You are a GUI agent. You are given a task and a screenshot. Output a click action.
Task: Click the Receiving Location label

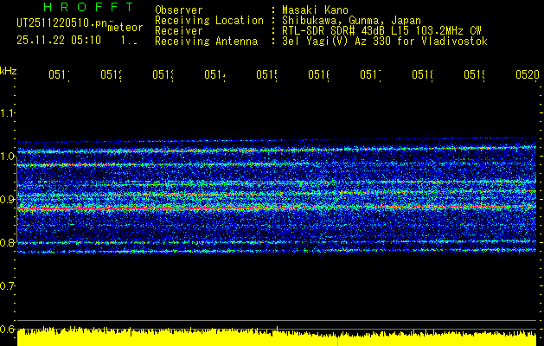coord(209,21)
